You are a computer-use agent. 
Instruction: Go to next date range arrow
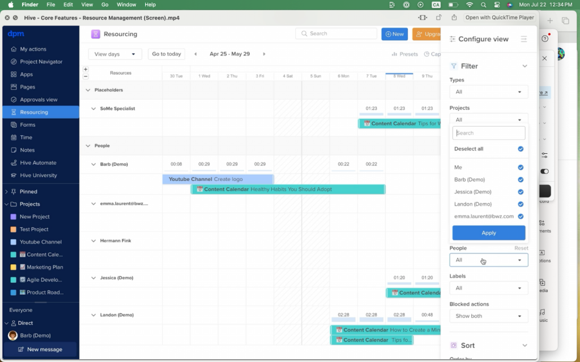(x=264, y=54)
